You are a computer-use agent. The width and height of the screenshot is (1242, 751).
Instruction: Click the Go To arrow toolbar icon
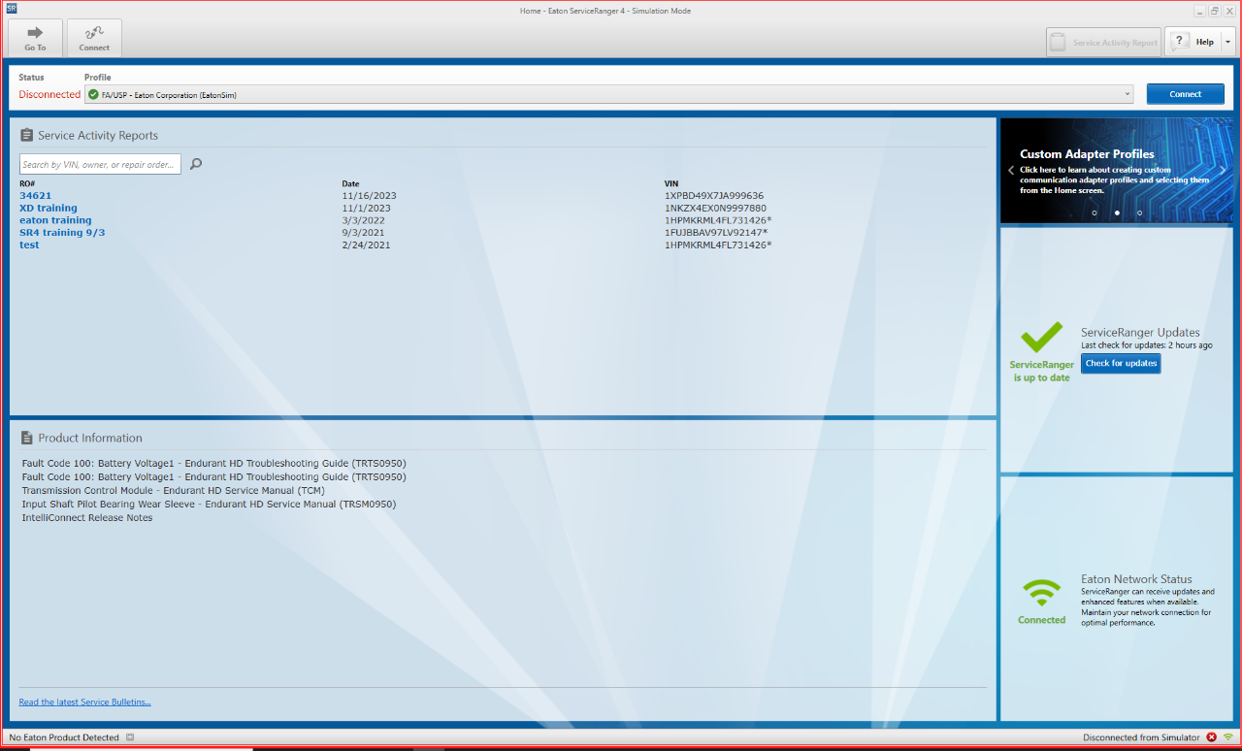[x=35, y=33]
